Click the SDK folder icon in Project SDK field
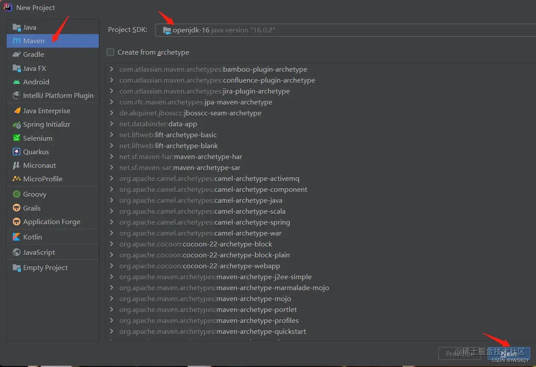536x367 pixels. point(167,30)
